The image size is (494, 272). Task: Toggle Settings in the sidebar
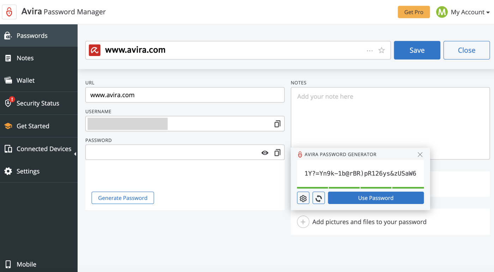28,171
